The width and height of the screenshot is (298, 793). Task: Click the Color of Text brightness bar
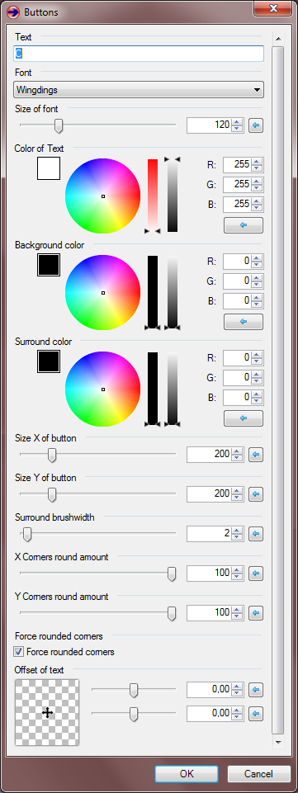pos(173,195)
